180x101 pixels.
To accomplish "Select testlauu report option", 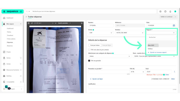I will point(150,49).
